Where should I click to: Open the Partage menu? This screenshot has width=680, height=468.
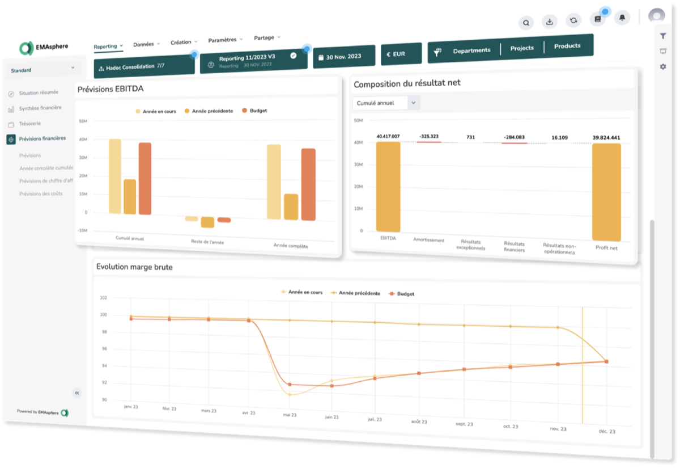(x=267, y=37)
